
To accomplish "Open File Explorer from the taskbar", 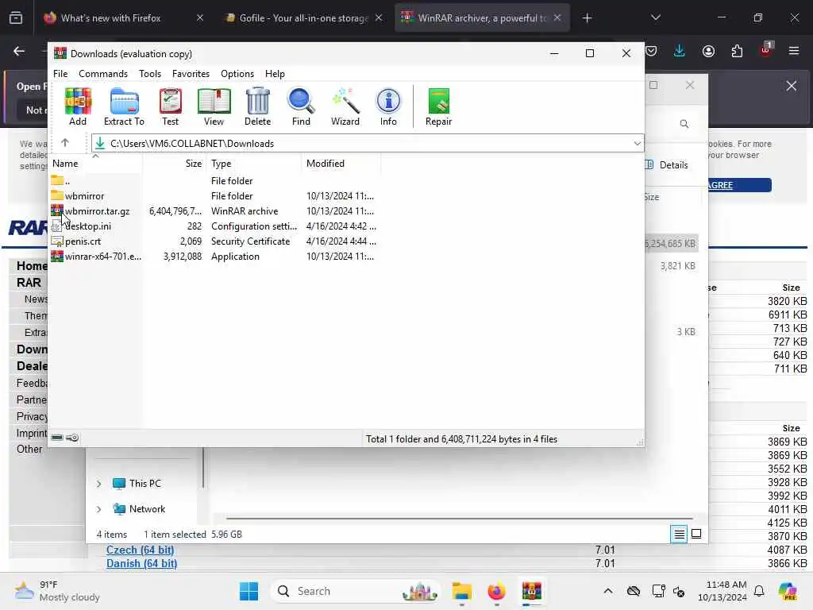I will [x=461, y=591].
